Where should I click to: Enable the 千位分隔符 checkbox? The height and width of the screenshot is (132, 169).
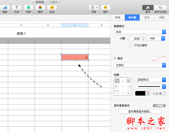coord(131,45)
